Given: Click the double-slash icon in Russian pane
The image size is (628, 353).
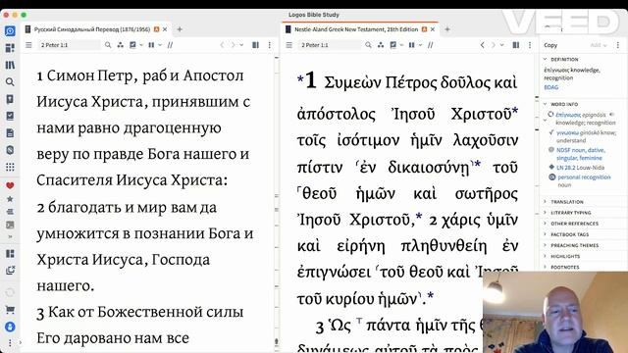Looking at the screenshot, I should pos(170,45).
